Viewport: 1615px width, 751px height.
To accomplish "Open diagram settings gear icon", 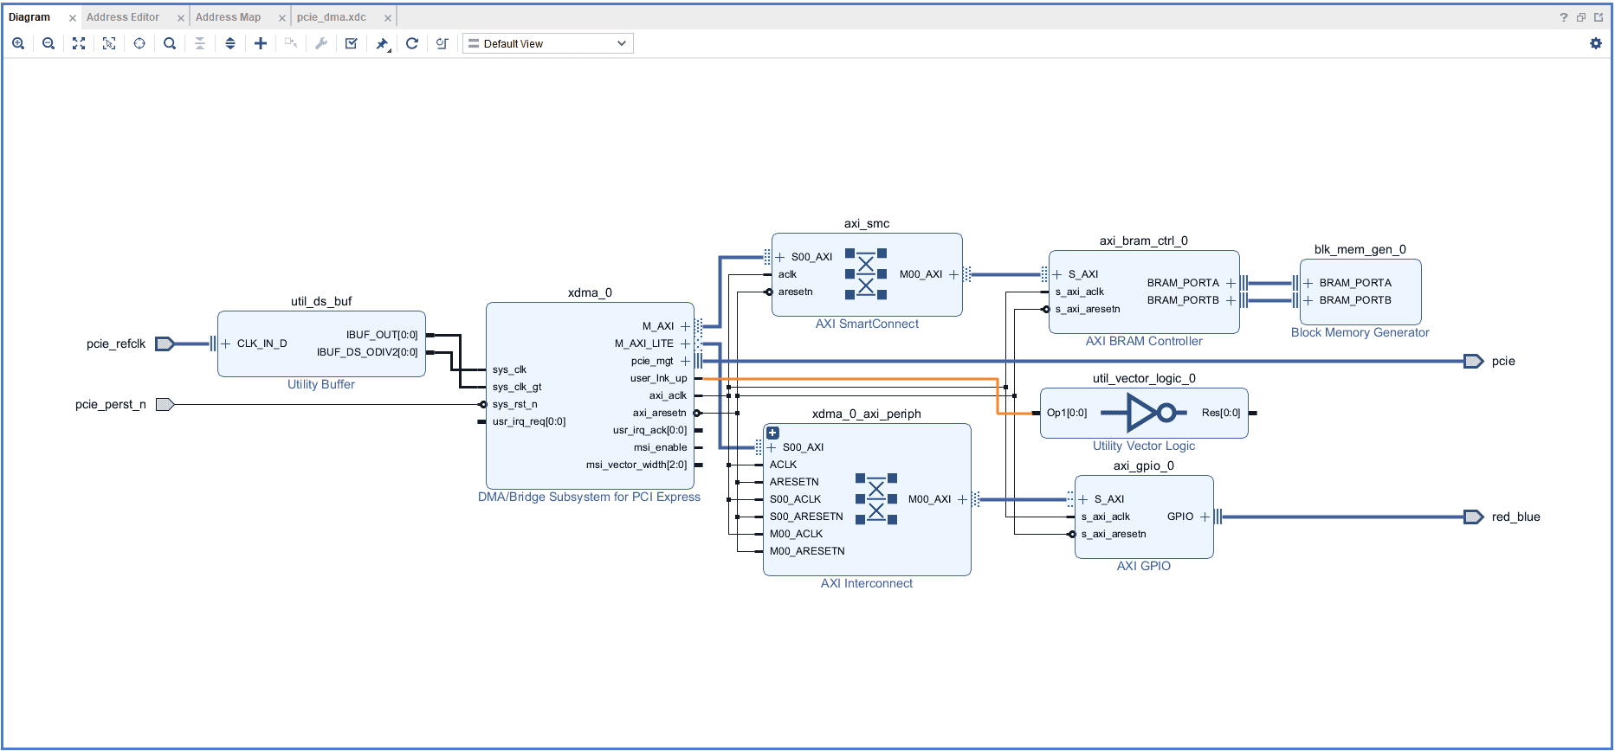I will click(x=1596, y=43).
